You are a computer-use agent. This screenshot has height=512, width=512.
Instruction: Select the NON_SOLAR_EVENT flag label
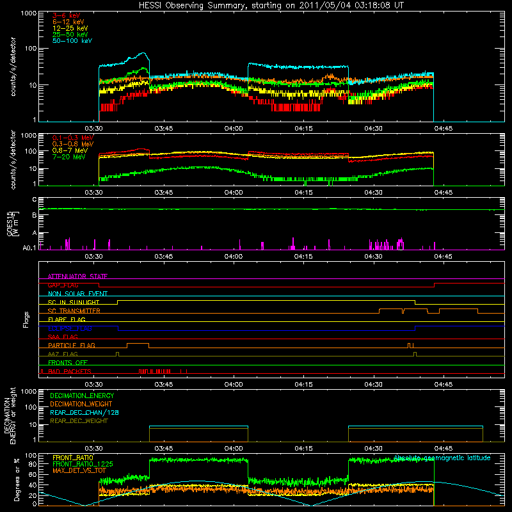click(77, 294)
